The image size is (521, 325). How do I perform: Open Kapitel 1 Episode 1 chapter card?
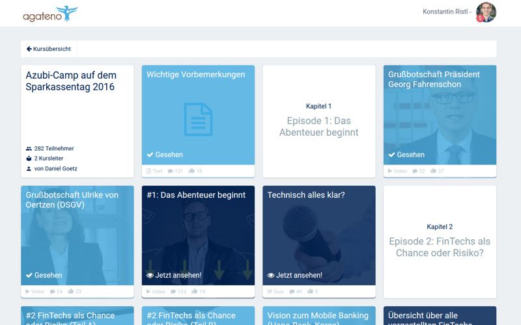click(319, 121)
